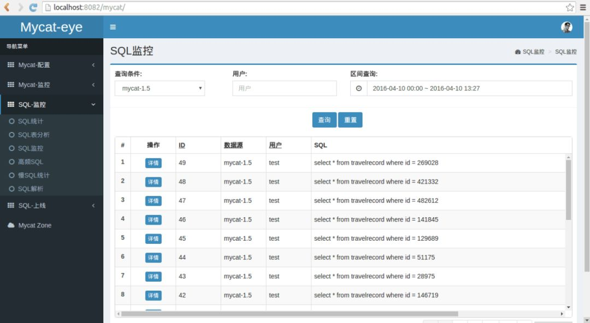Click the table's horizontal scrollbar thumb
Screen dimensions: 590x323
click(x=290, y=314)
